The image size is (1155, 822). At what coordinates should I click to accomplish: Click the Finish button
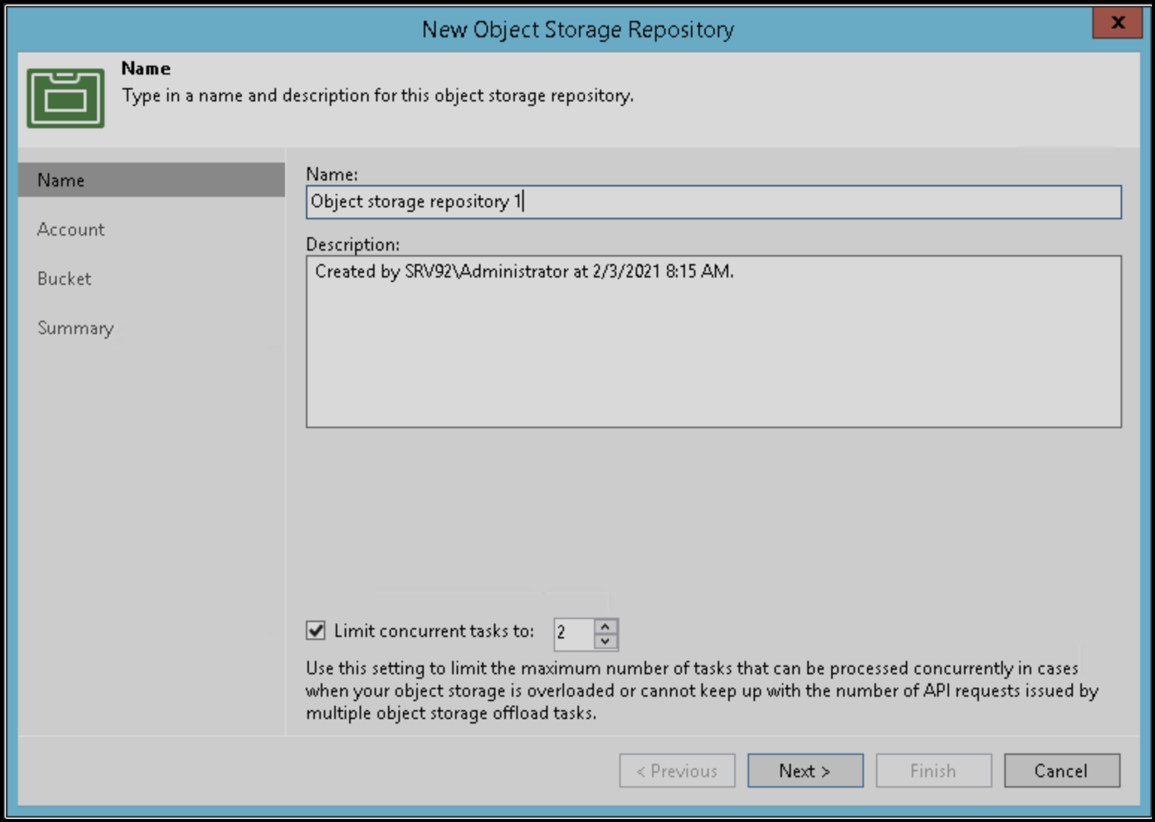(x=933, y=771)
